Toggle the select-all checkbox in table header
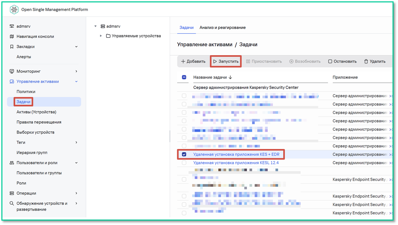Screen dimensions: 398x225 pos(184,77)
